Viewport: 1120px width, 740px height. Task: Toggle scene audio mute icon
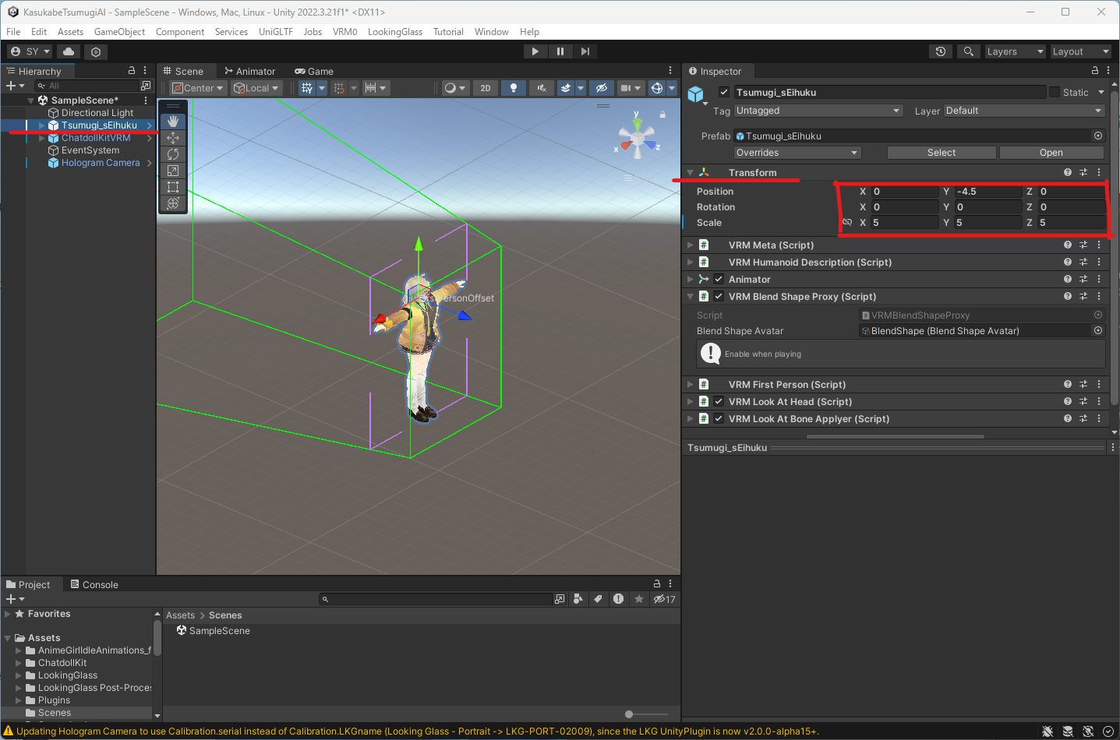[542, 88]
